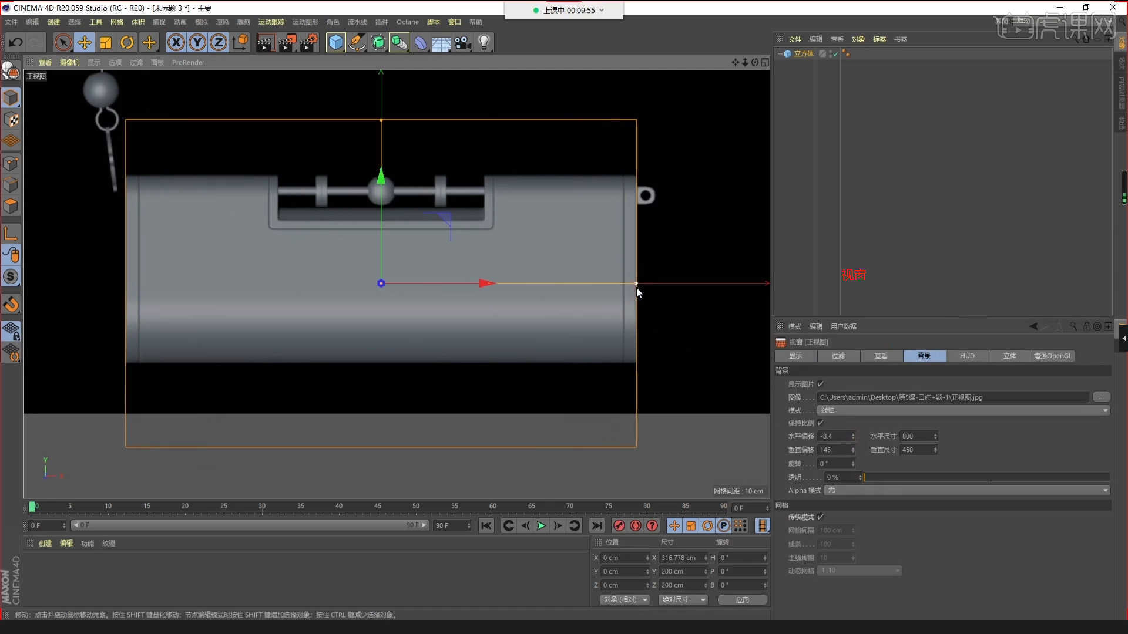This screenshot has width=1128, height=634.
Task: Toggle visibility dots of 立方体 object
Action: 830,53
